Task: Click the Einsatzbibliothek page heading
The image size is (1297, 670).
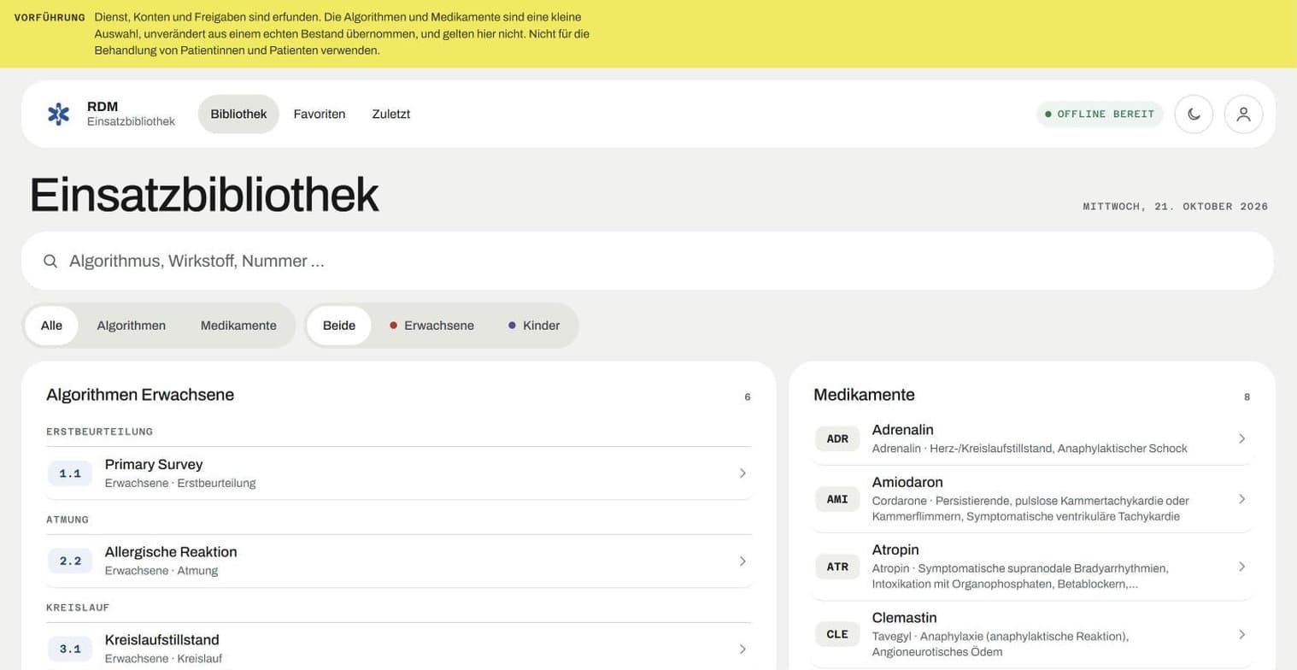Action: (204, 195)
